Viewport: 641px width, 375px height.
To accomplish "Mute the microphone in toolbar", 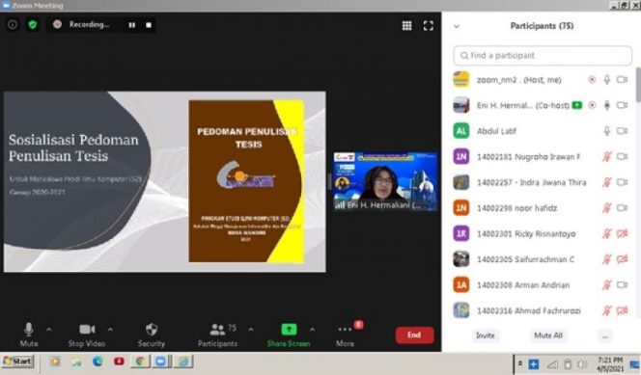I will 29,335.
